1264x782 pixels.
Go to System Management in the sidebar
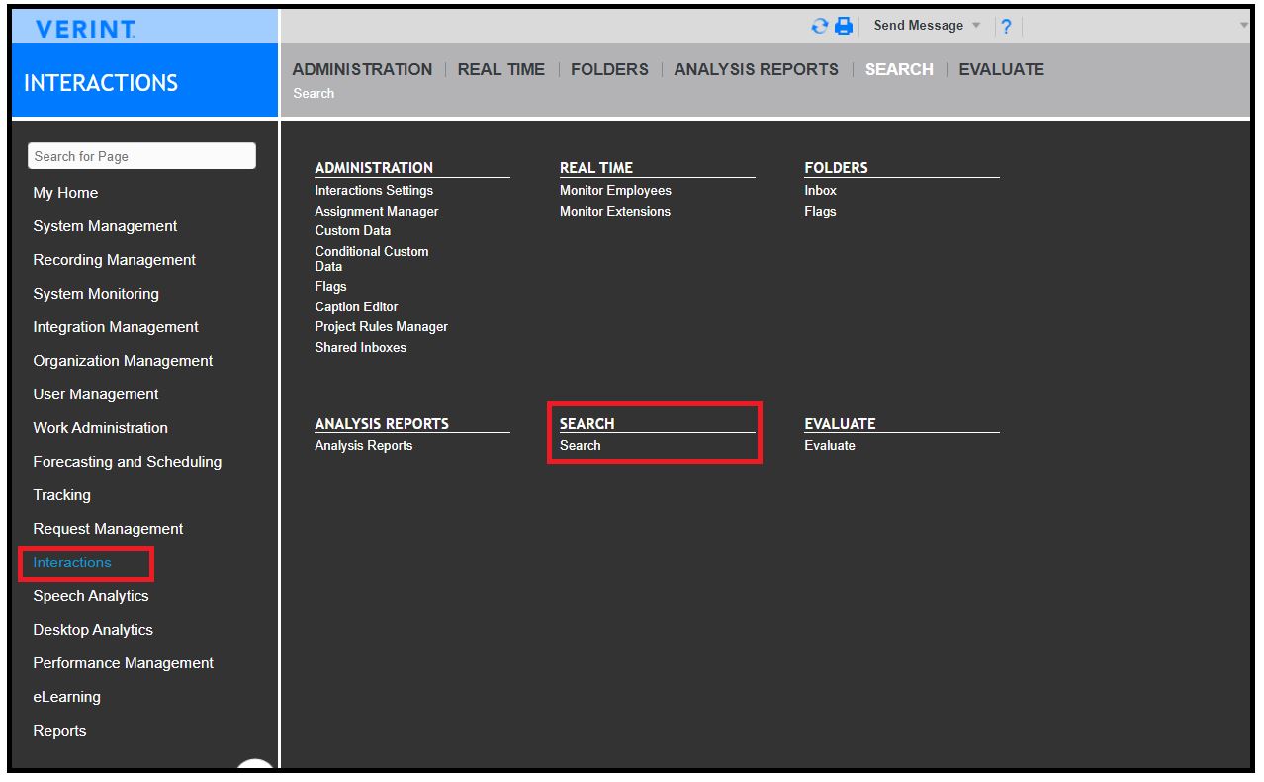105,226
